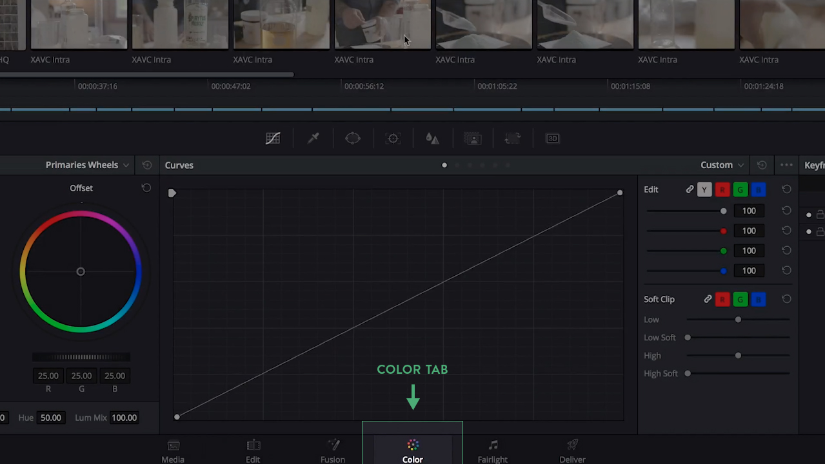The width and height of the screenshot is (825, 464).
Task: Open the Curves panel options menu
Action: tap(786, 165)
